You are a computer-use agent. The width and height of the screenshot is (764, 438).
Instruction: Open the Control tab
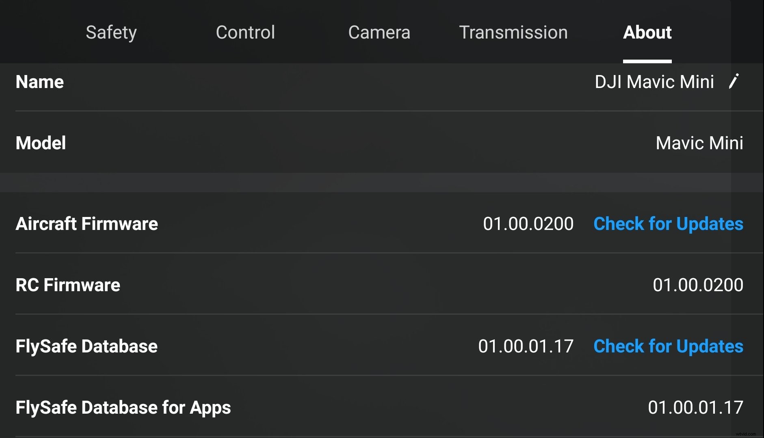coord(245,32)
